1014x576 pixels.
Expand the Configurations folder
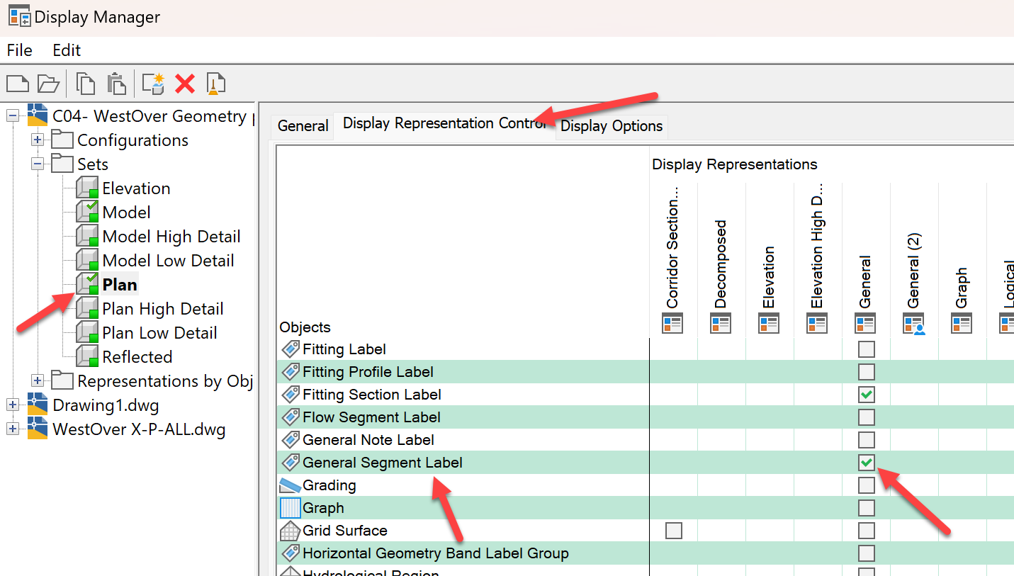[37, 140]
